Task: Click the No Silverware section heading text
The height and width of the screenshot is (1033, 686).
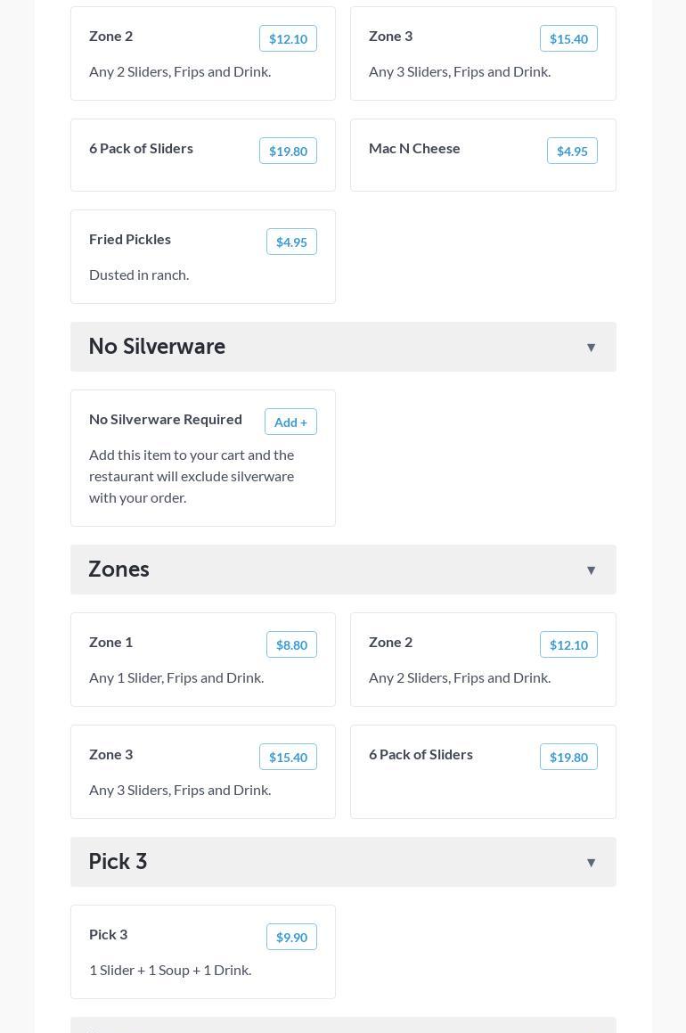Action: tap(157, 346)
